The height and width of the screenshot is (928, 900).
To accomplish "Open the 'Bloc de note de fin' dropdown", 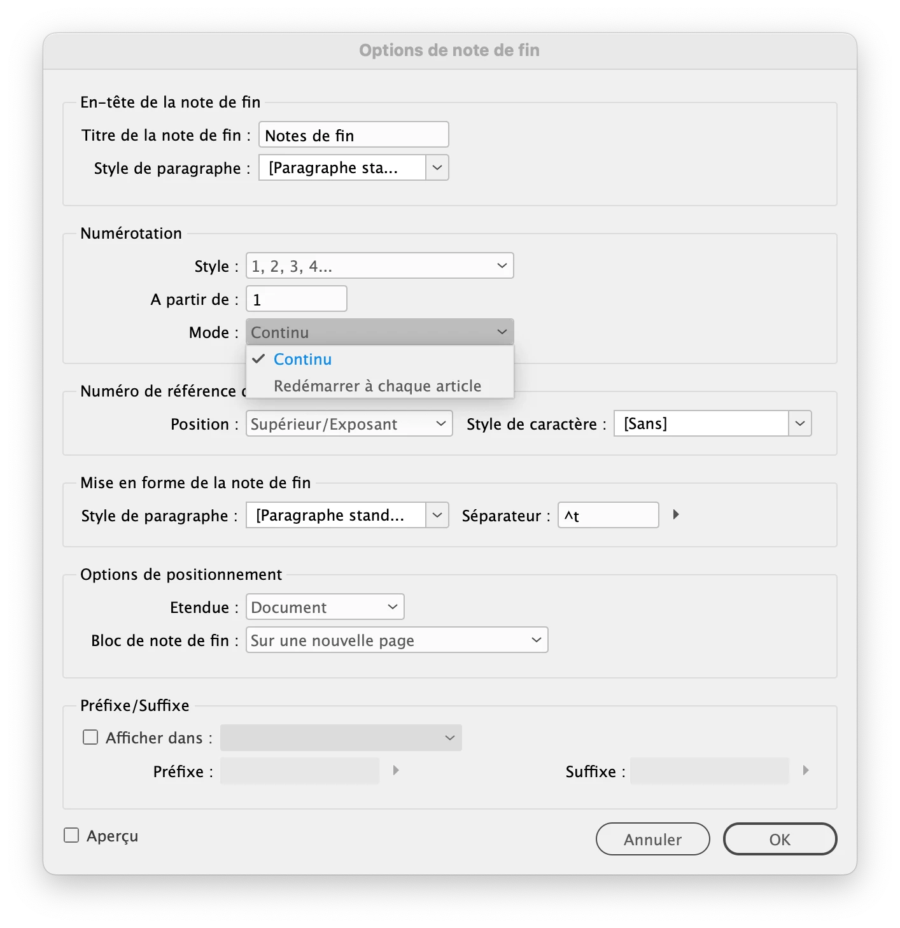I will [x=397, y=640].
